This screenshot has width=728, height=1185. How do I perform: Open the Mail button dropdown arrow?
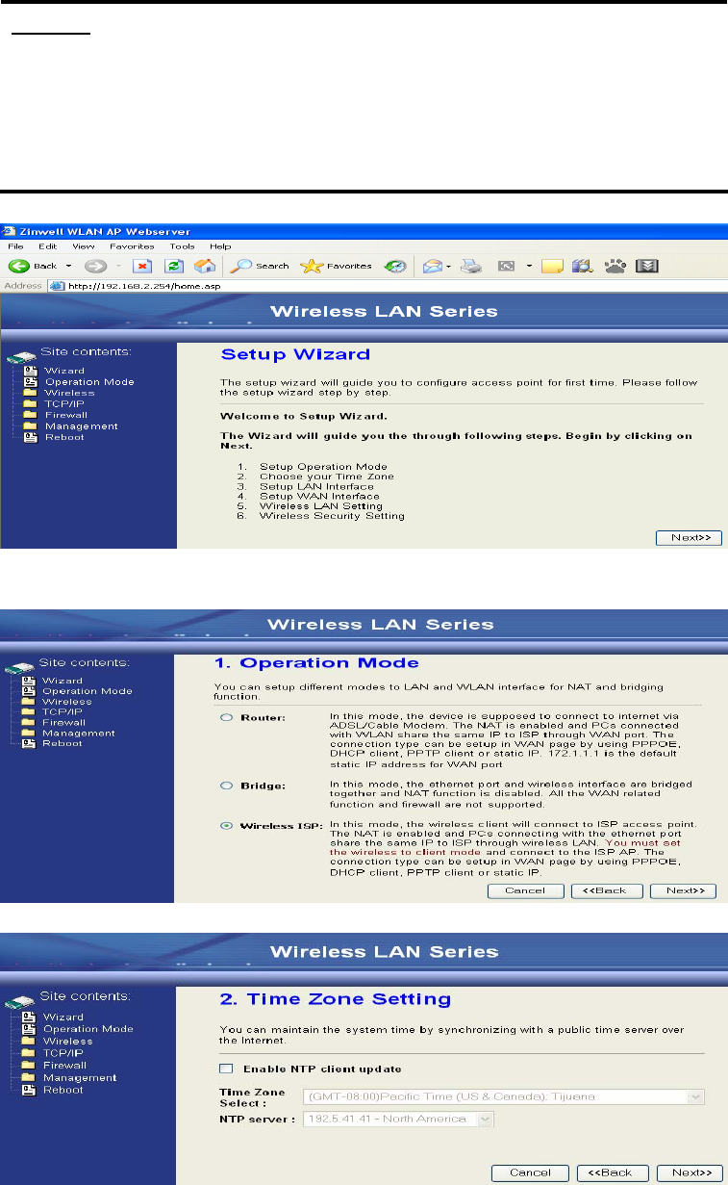[447, 266]
